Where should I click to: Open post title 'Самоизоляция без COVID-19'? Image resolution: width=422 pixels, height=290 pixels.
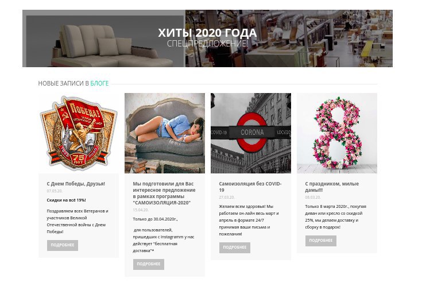250,187
